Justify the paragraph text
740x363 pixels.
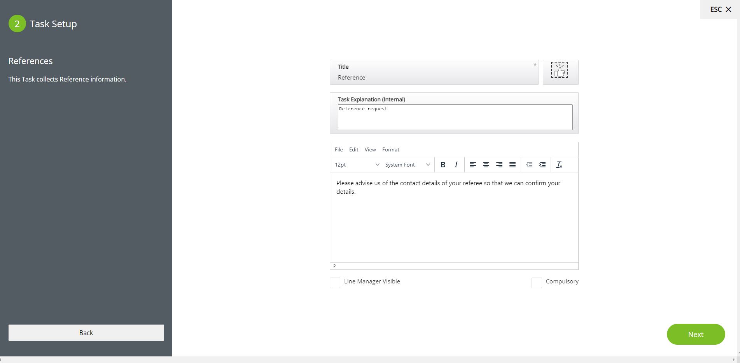click(513, 165)
